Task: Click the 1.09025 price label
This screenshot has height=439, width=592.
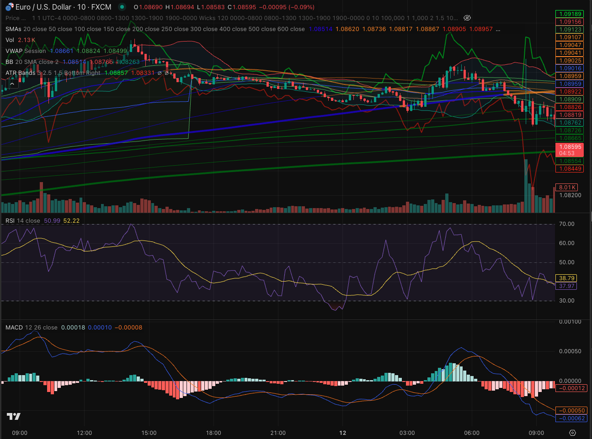Action: [569, 60]
